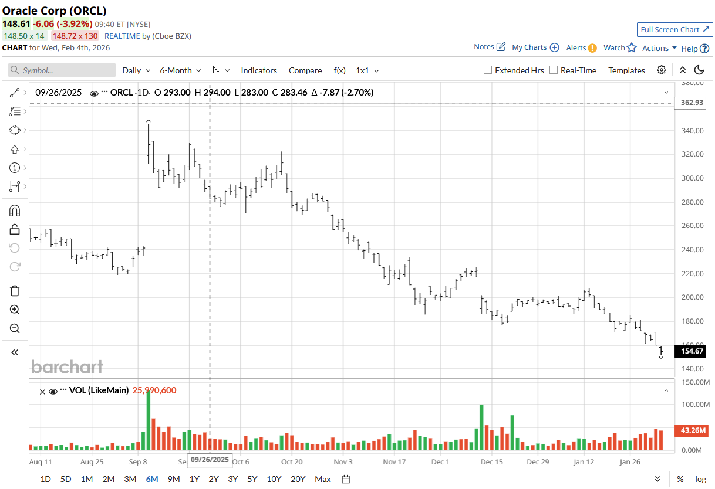
Task: Open My Charts plus icon
Action: tap(554, 47)
